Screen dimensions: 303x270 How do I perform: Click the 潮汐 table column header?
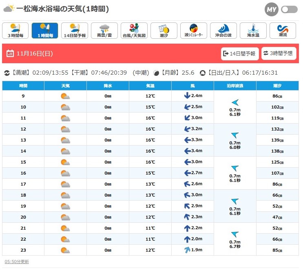click(x=277, y=85)
